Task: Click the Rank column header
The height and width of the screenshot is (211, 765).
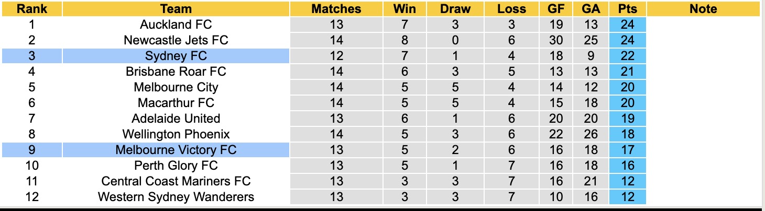Action: point(31,9)
